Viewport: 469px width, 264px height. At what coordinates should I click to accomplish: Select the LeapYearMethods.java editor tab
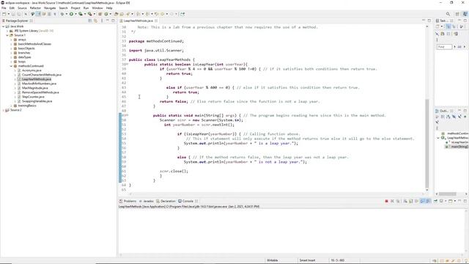(x=139, y=21)
